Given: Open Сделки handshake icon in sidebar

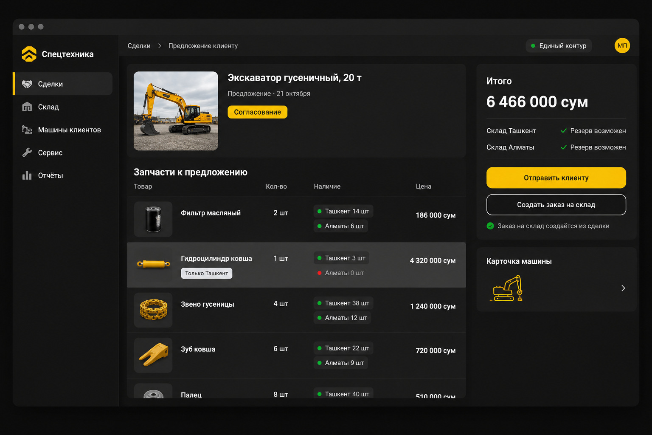Looking at the screenshot, I should [27, 84].
